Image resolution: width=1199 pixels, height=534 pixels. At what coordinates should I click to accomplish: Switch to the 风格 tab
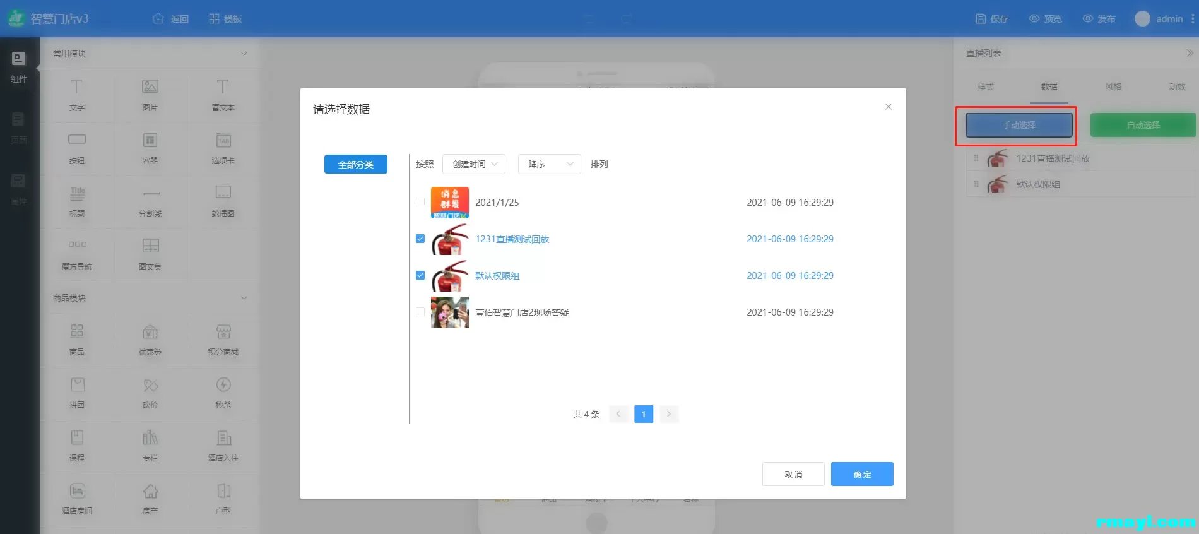point(1113,86)
